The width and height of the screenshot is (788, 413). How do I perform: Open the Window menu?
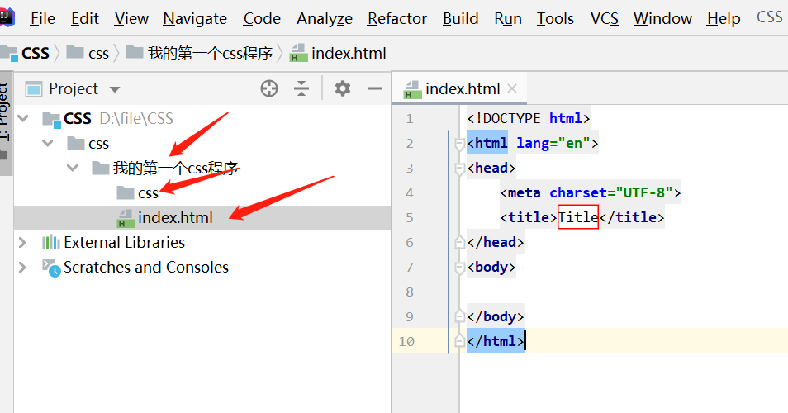[662, 19]
